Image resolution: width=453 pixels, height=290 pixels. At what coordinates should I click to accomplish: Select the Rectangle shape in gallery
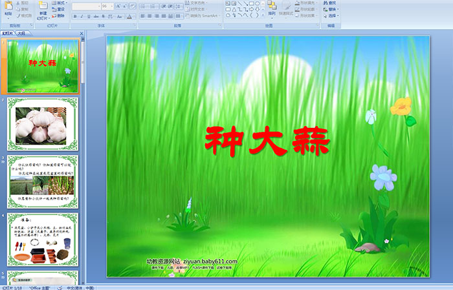click(x=252, y=3)
